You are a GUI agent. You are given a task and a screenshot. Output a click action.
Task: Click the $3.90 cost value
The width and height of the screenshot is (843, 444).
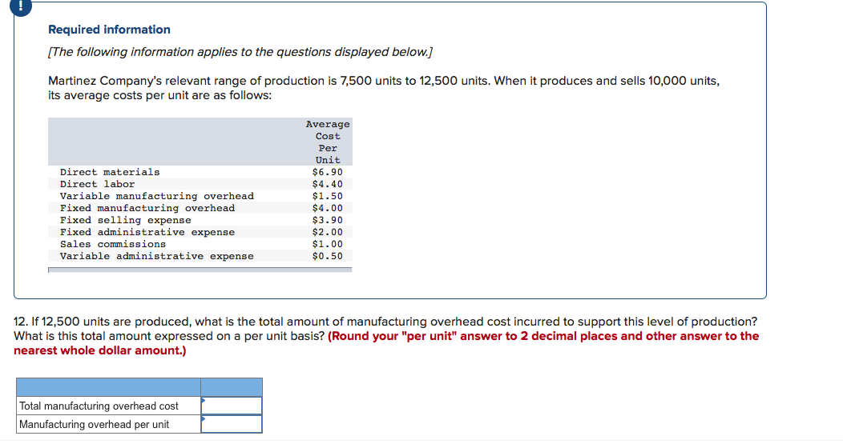[328, 220]
